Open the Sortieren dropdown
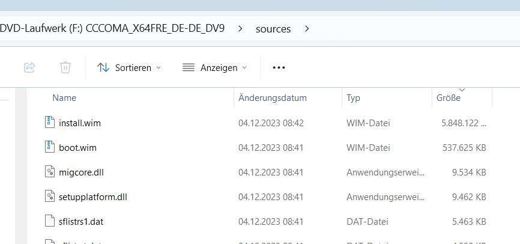Image resolution: width=520 pixels, height=244 pixels. [x=129, y=68]
